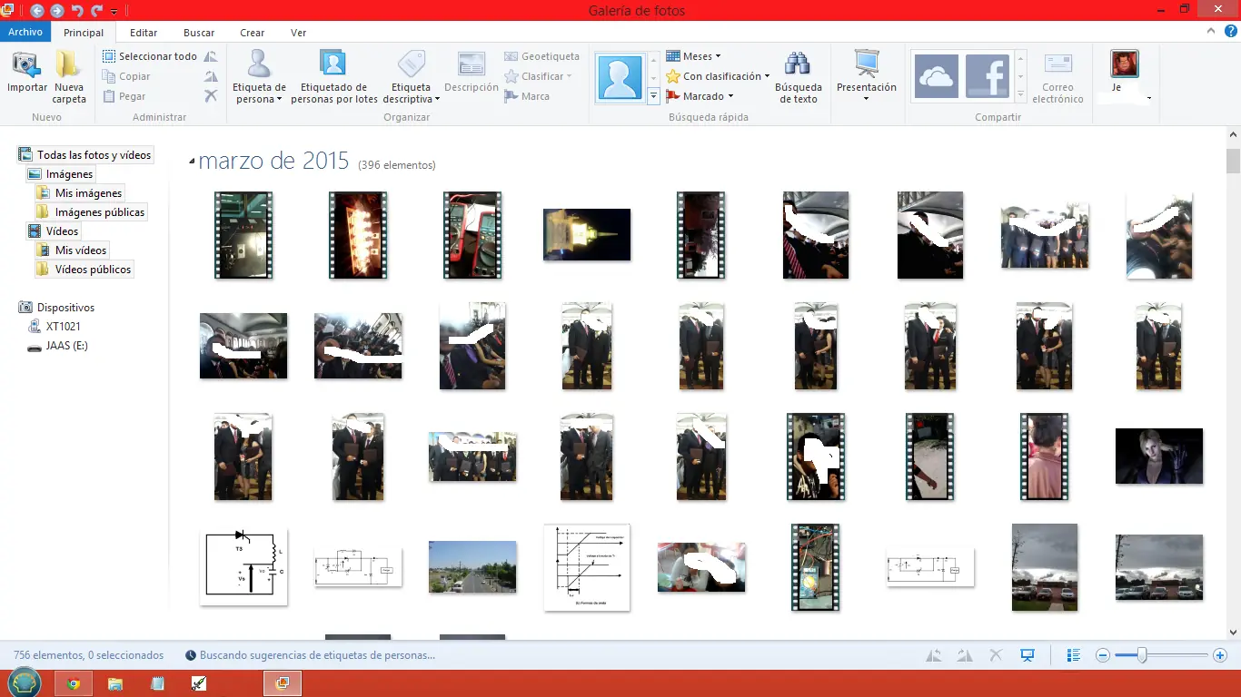1241x697 pixels.
Task: Click Seleccionar todo in the ribbon
Action: (x=150, y=56)
